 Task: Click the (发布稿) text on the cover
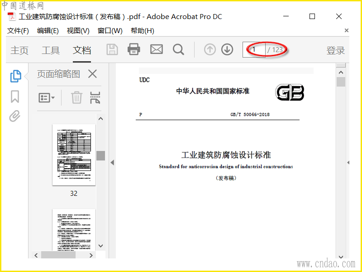tap(226, 178)
